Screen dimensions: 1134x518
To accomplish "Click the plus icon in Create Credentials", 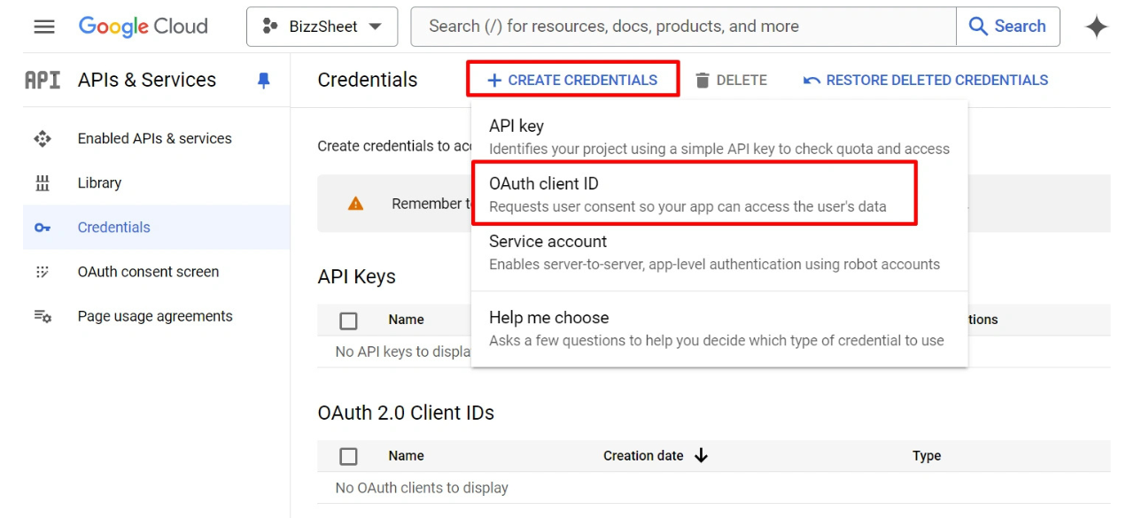I will pyautogui.click(x=494, y=81).
